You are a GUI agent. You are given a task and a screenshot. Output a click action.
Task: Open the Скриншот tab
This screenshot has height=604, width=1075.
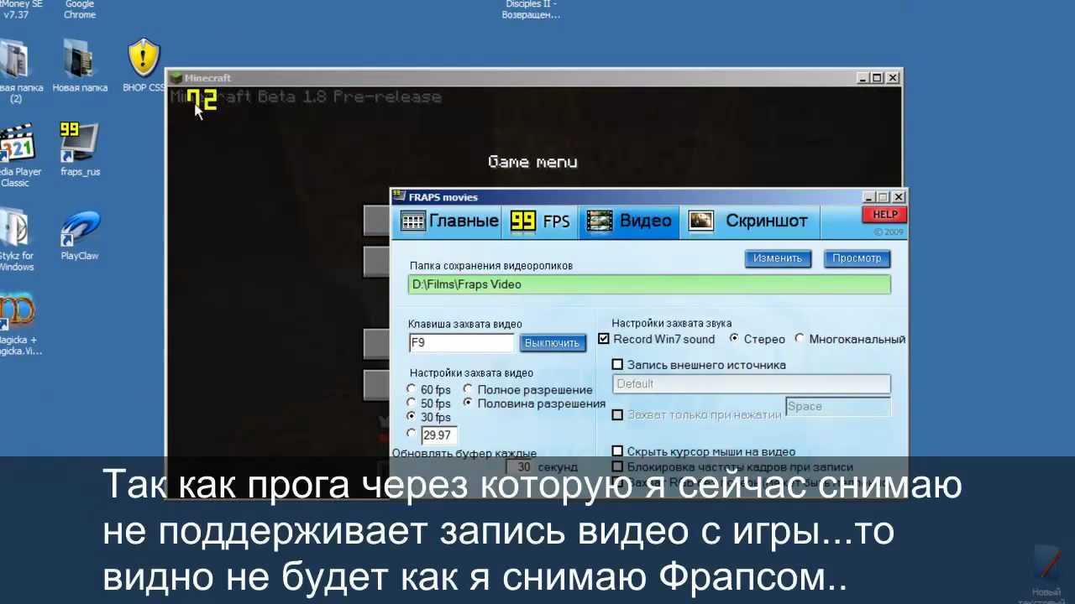coord(748,221)
